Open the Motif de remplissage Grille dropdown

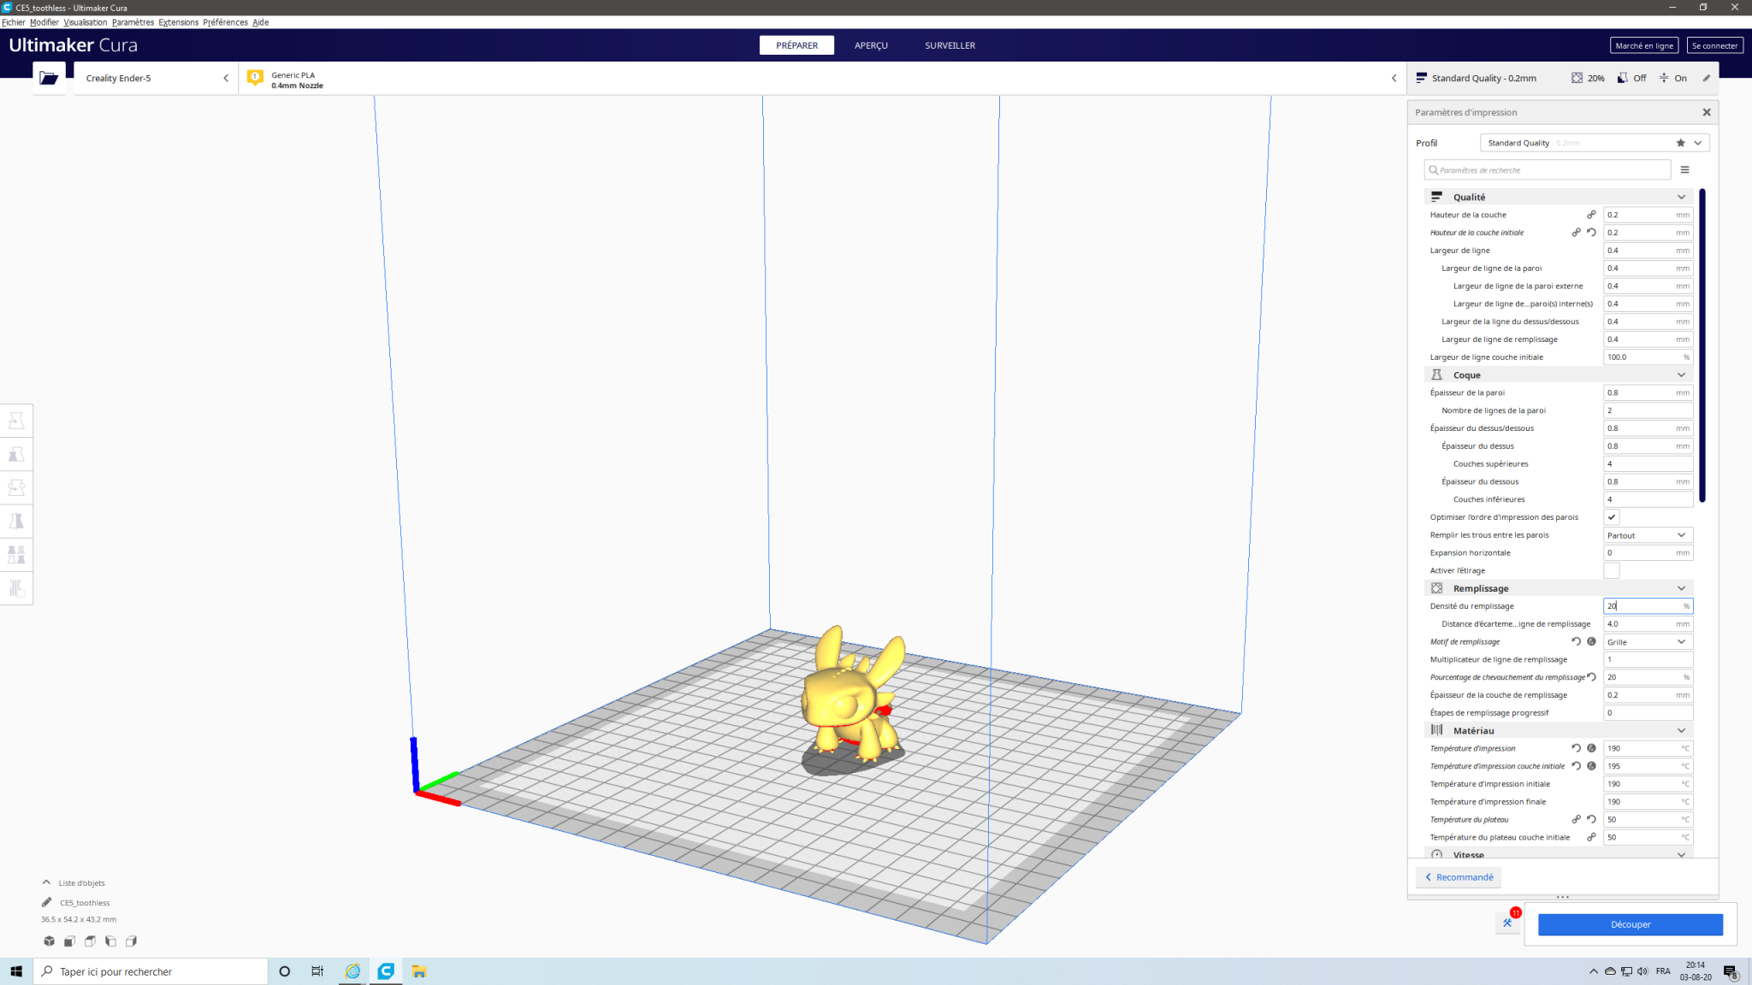pyautogui.click(x=1648, y=642)
